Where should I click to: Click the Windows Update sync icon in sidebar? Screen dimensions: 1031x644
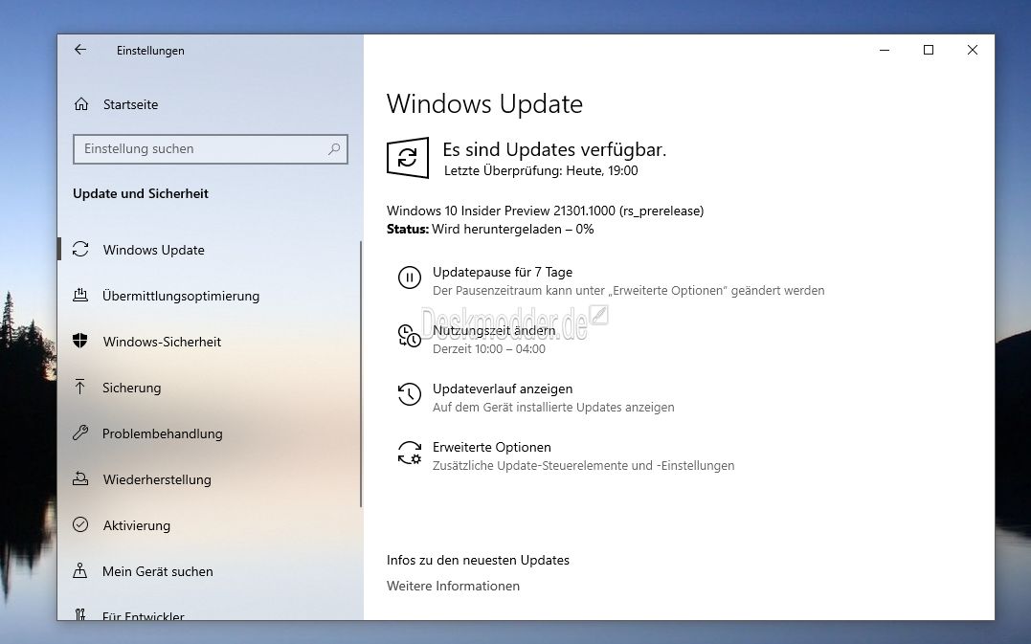(80, 249)
